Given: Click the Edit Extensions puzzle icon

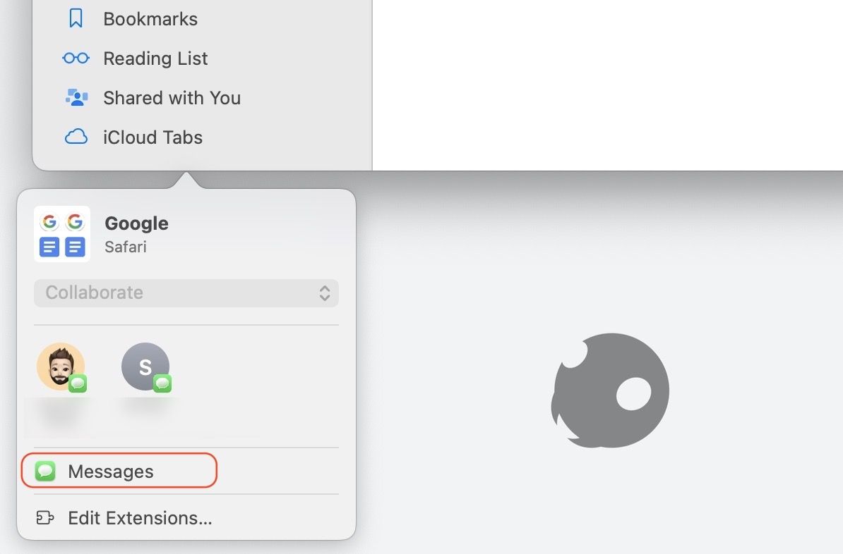Looking at the screenshot, I should pos(44,519).
